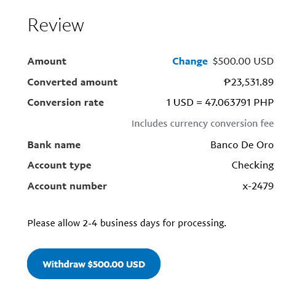Select the Converted amount label
Viewport: 305px width, 297px height.
pos(73,82)
